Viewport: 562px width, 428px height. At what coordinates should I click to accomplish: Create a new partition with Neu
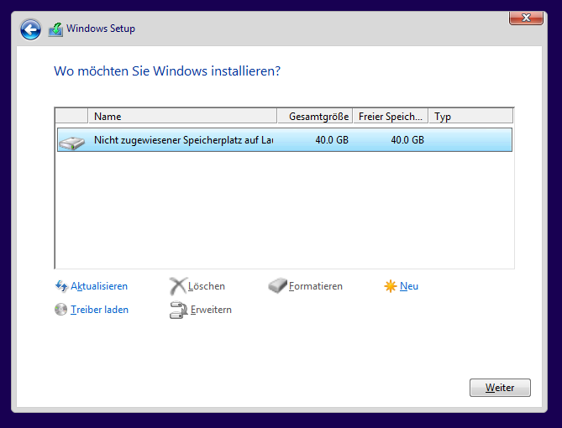tap(409, 286)
